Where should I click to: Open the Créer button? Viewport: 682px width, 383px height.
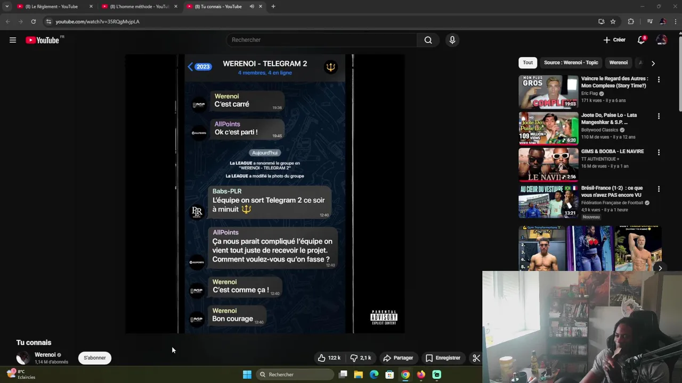pyautogui.click(x=614, y=40)
